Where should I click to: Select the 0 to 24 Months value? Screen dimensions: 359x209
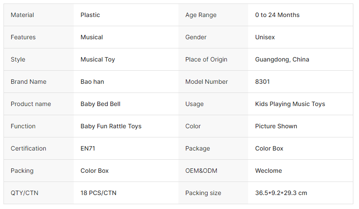[277, 15]
